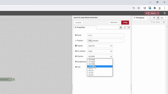
Task: Click the msg payload debug node
Action: coord(5,79)
